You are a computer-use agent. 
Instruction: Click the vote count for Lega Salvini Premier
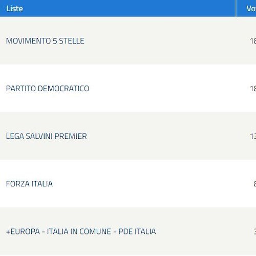pyautogui.click(x=253, y=136)
